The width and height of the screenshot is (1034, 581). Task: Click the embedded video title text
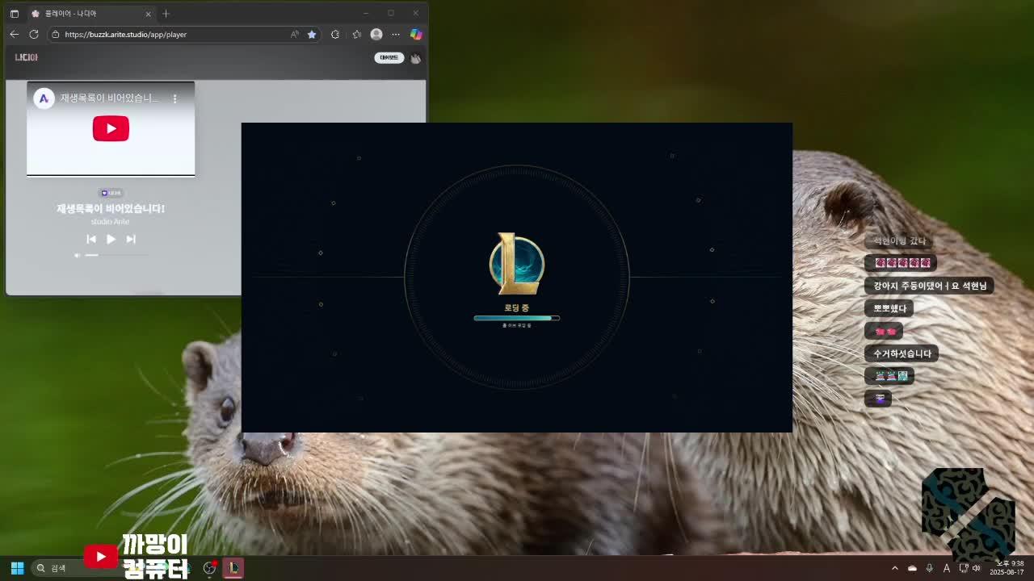pyautogui.click(x=110, y=98)
